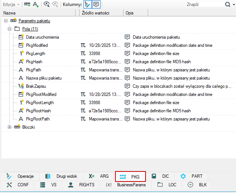Click the PkgPath text type icon

pos(21,70)
